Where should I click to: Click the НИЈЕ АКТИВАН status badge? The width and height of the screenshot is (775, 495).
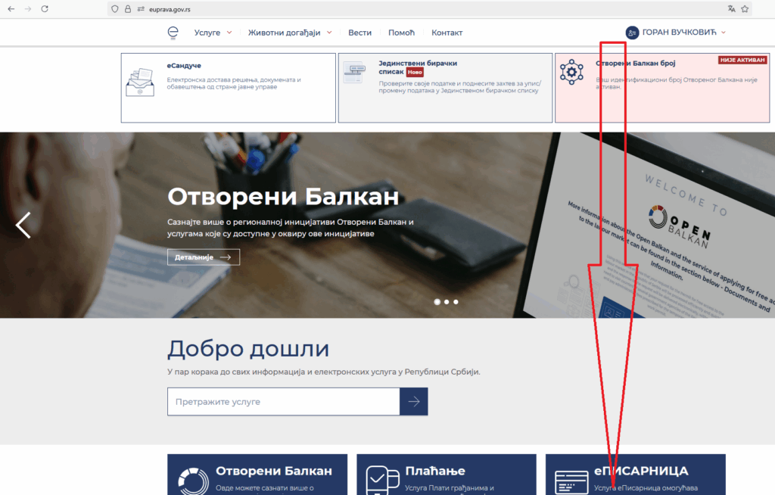click(742, 60)
